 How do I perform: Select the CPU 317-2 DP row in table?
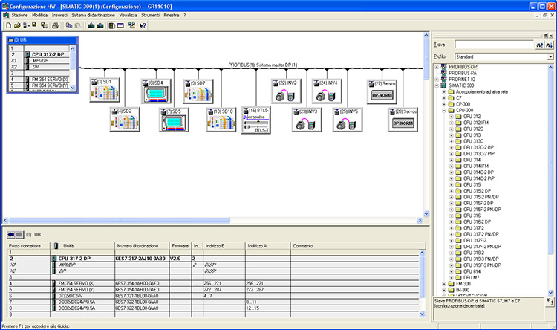coord(213,259)
